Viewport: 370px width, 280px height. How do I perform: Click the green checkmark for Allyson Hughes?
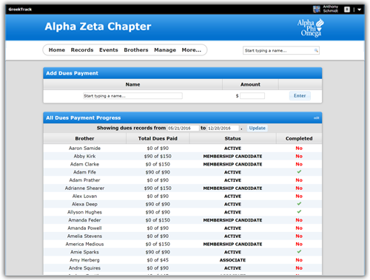(299, 212)
